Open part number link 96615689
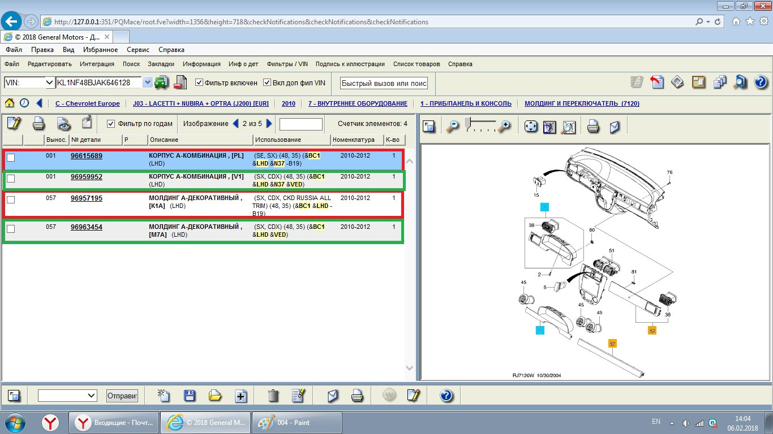 (86, 155)
